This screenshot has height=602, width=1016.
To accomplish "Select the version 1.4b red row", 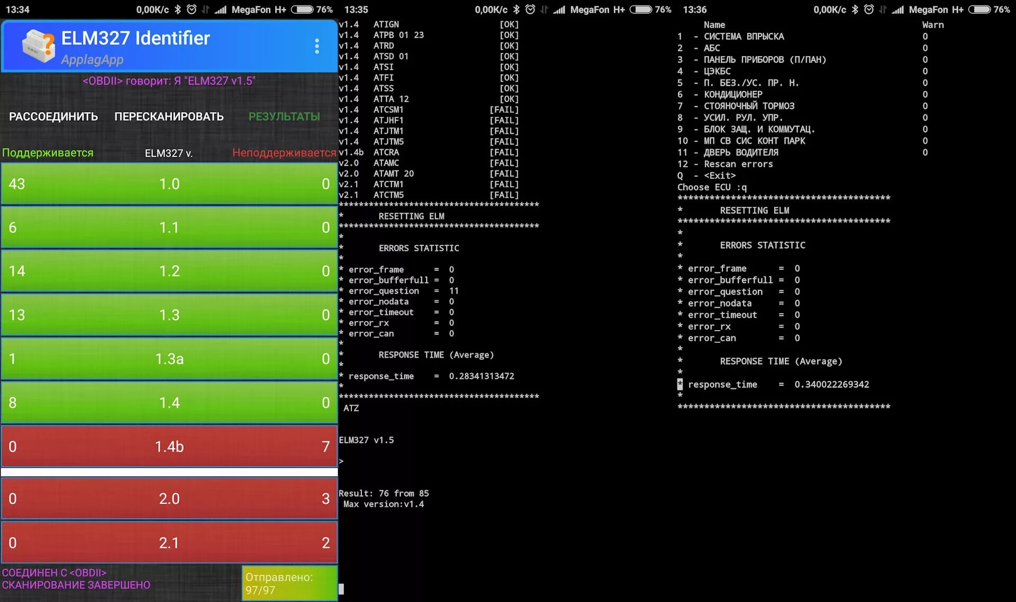I will [169, 446].
